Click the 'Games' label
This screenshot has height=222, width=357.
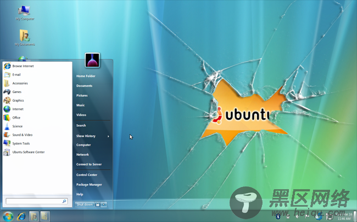[17, 92]
